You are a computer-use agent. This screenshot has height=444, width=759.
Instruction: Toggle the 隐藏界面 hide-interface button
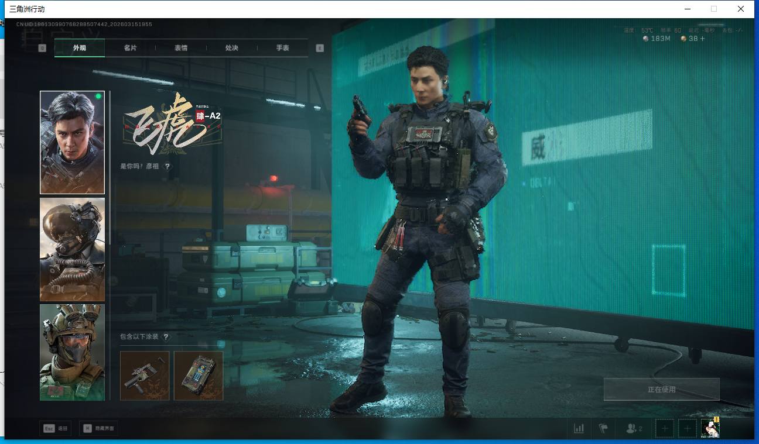coord(98,429)
